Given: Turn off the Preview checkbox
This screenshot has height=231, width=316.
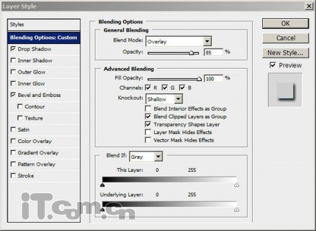Looking at the screenshot, I should click(272, 65).
